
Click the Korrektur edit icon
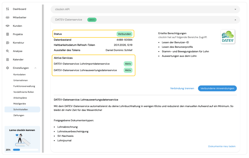7,43
